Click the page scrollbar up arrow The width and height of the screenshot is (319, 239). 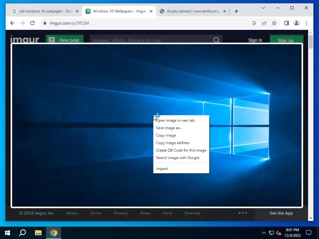point(311,32)
